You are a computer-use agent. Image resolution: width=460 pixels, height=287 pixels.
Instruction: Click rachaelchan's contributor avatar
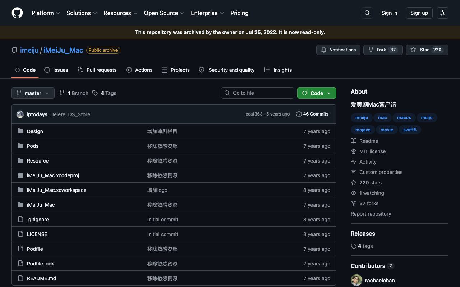click(x=356, y=281)
